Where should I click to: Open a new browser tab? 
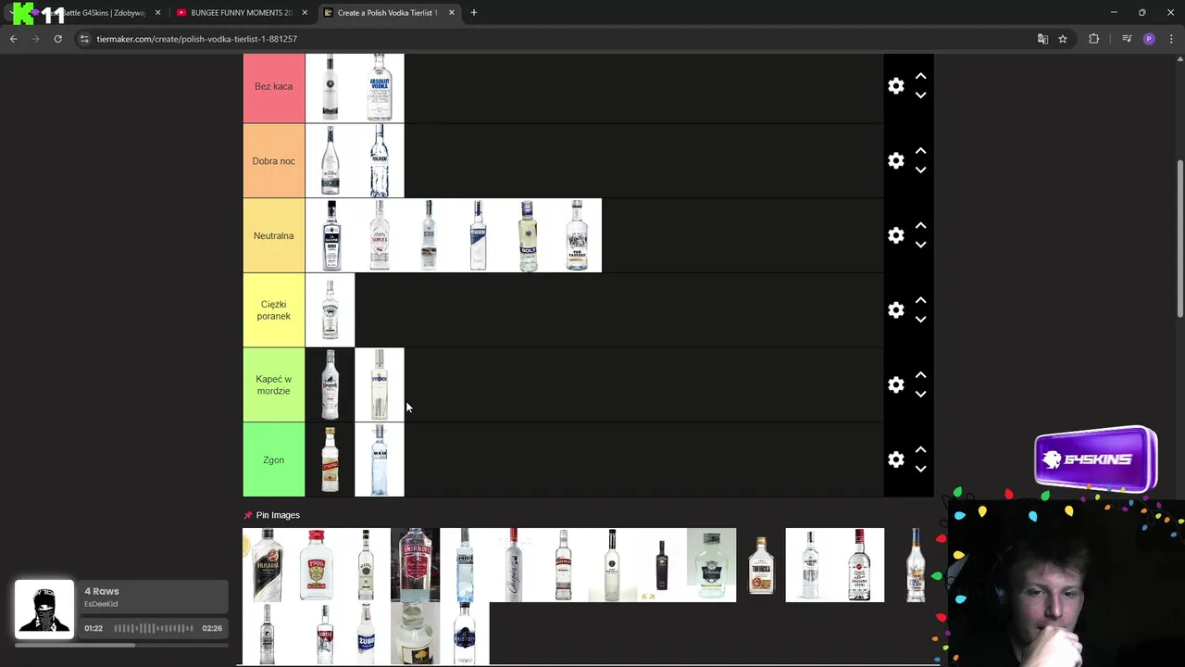point(474,13)
